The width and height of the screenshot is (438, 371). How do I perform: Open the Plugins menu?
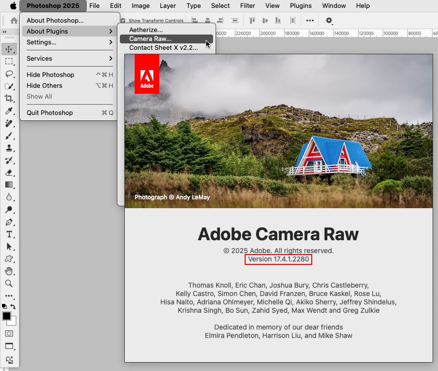(301, 5)
